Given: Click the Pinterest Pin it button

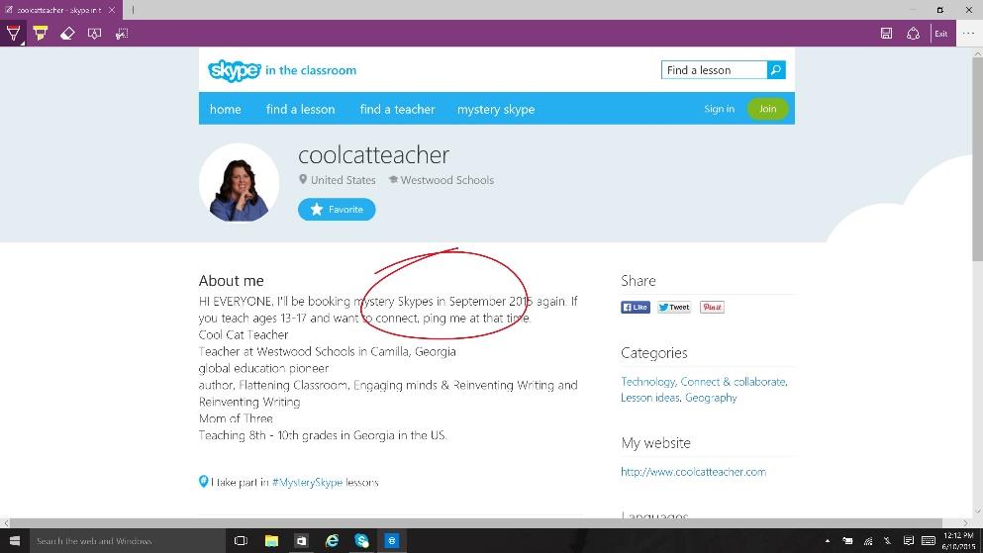Looking at the screenshot, I should pos(712,307).
